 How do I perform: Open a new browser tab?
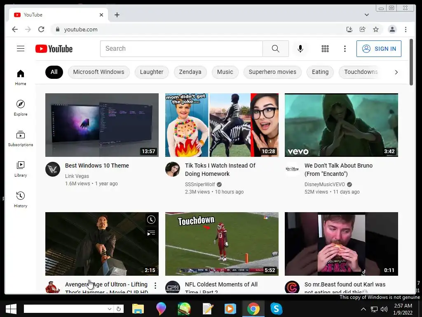pos(117,15)
